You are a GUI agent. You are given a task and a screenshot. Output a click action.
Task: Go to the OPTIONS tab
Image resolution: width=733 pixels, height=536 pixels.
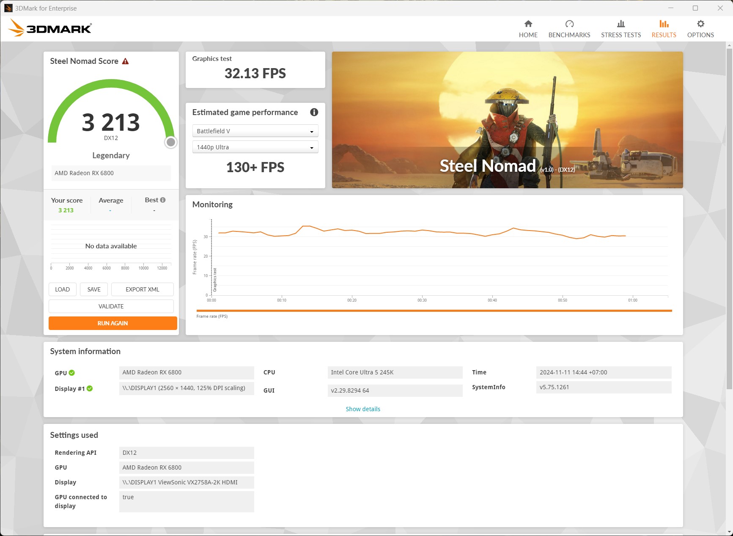pyautogui.click(x=700, y=29)
